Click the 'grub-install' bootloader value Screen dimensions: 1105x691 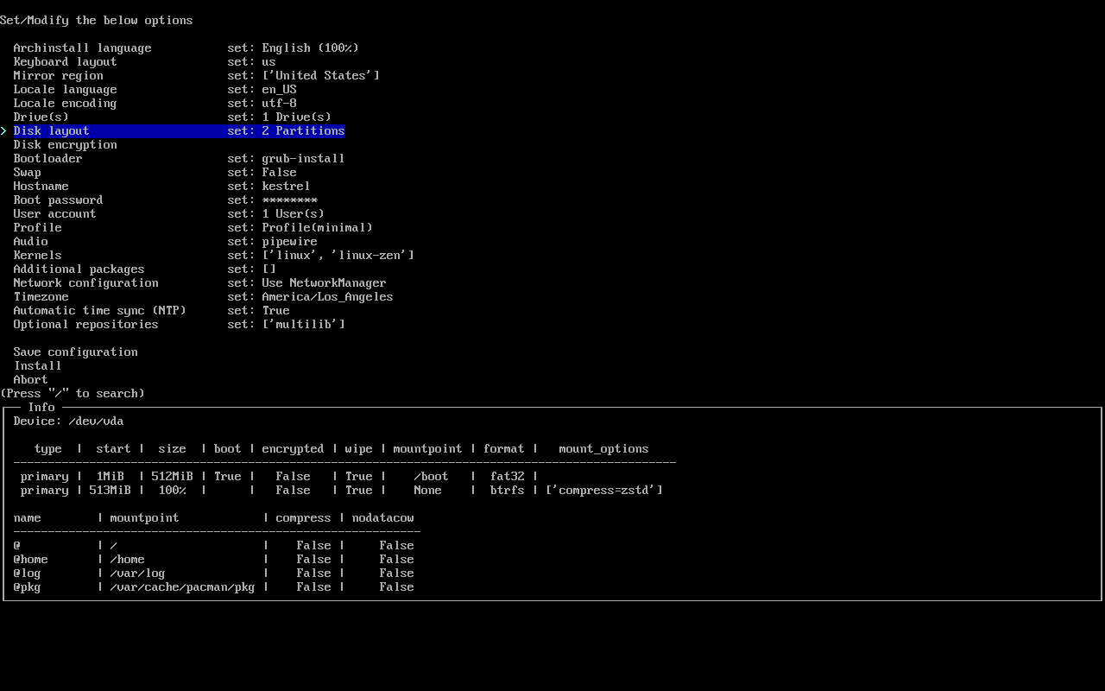[304, 159]
